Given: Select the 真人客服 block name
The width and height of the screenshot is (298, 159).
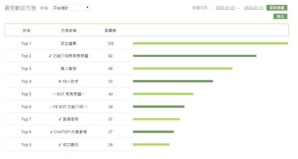Looking at the screenshot, I should tap(68, 69).
